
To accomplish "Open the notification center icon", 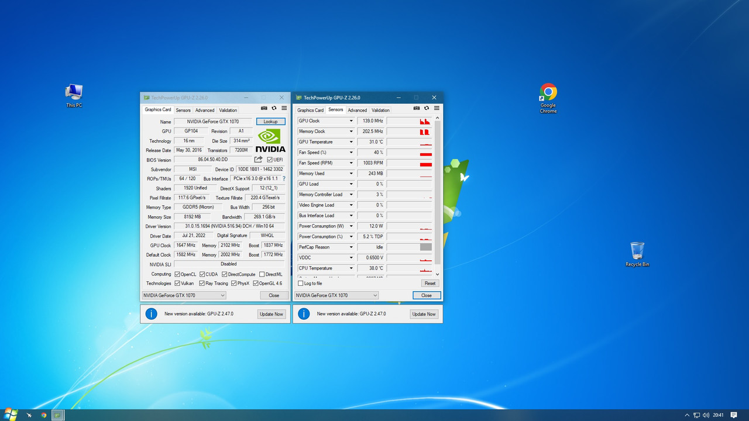I will point(734,415).
